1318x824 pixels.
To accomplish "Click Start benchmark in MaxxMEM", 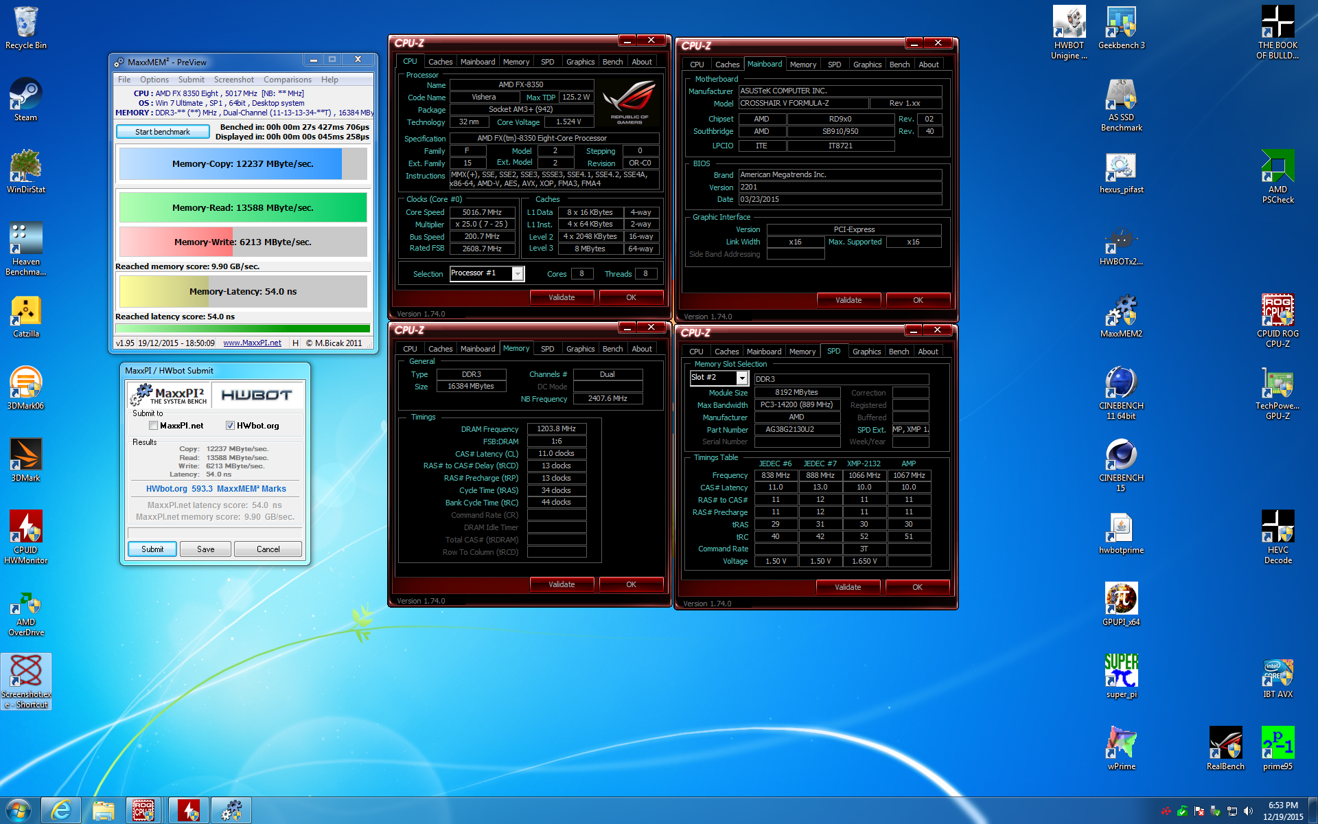I will coord(163,132).
